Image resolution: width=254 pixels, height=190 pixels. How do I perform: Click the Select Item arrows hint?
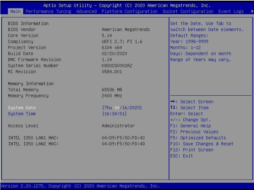pos(189,108)
